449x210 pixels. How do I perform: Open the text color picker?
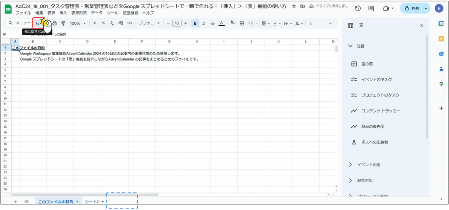click(222, 23)
